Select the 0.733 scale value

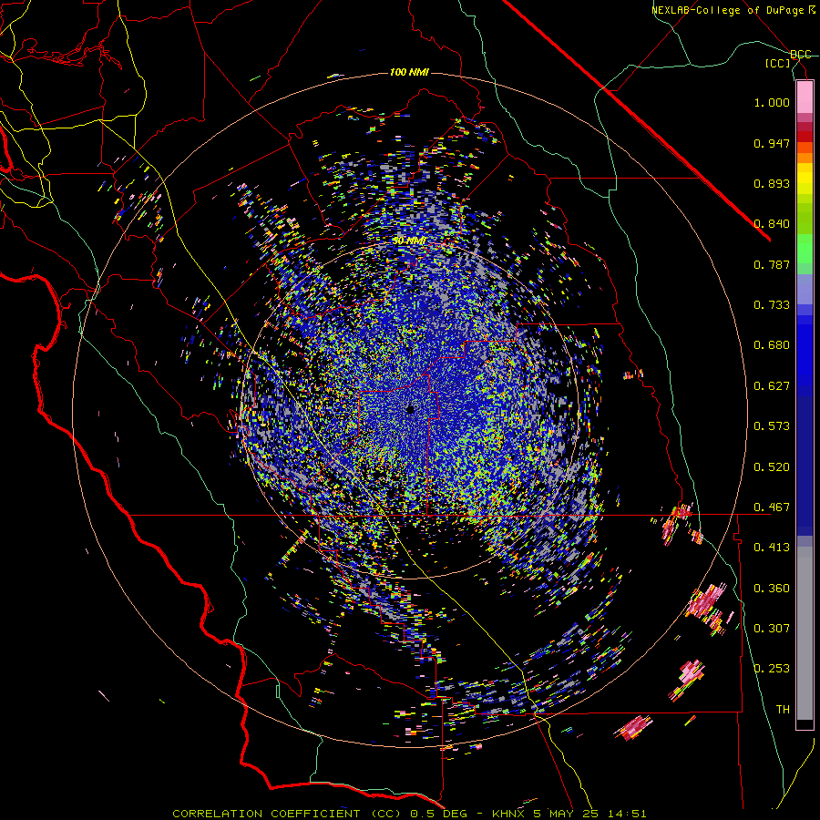point(772,305)
